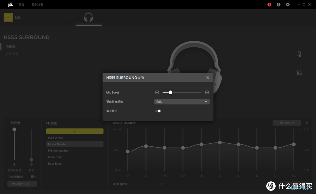Add a new EQ preset with plus button
The height and width of the screenshot is (194, 316).
(75, 131)
